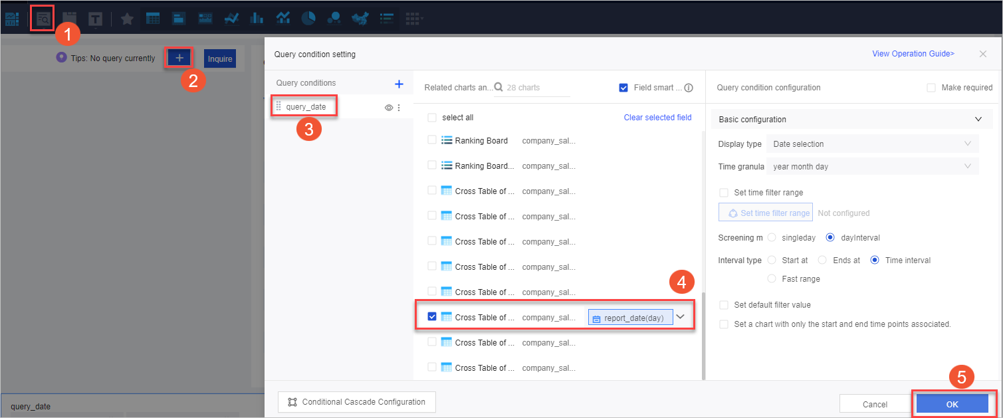Open the dashboard home icon in the top toolbar
The width and height of the screenshot is (1003, 418).
12,19
